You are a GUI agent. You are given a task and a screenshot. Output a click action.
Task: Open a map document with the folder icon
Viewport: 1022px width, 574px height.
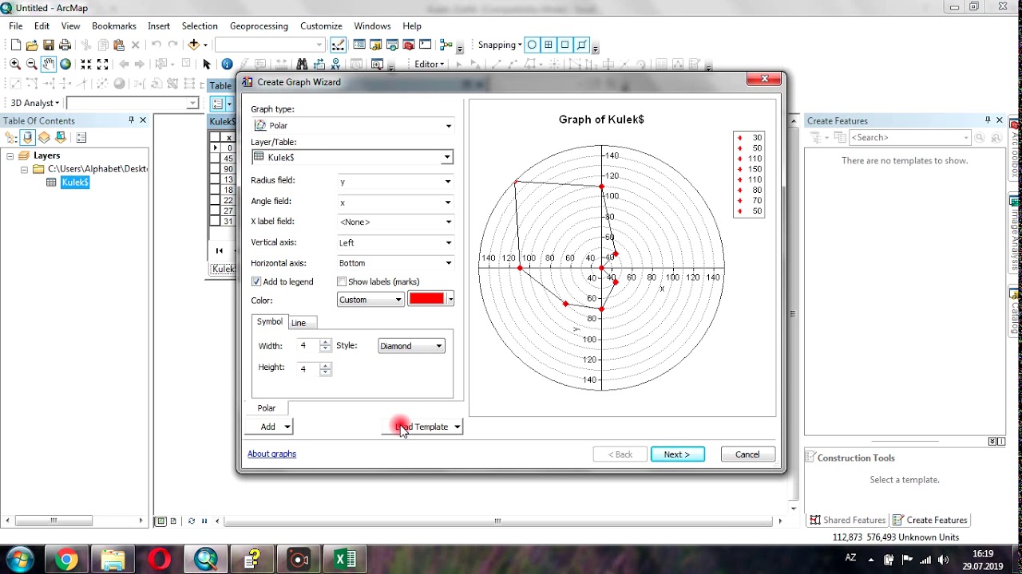click(32, 45)
